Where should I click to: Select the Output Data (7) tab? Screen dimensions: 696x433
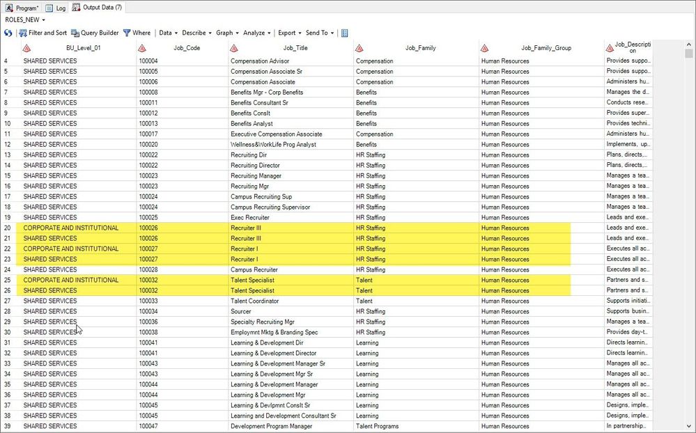click(98, 8)
